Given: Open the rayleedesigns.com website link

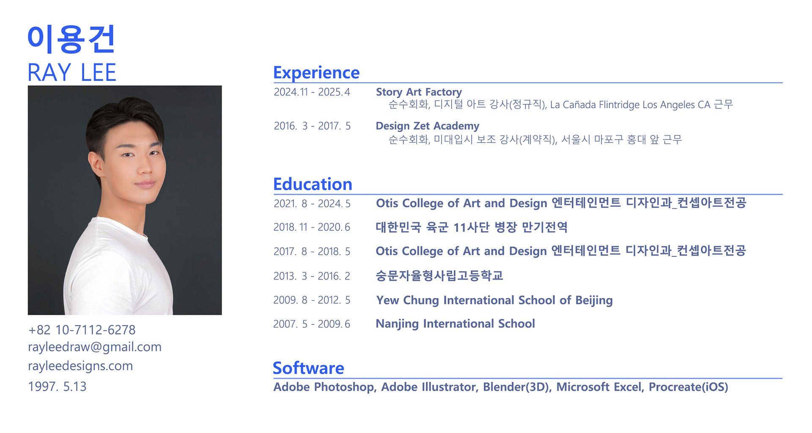Looking at the screenshot, I should (x=80, y=366).
